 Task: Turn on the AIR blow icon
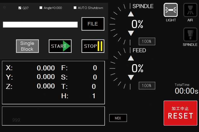click(x=190, y=10)
